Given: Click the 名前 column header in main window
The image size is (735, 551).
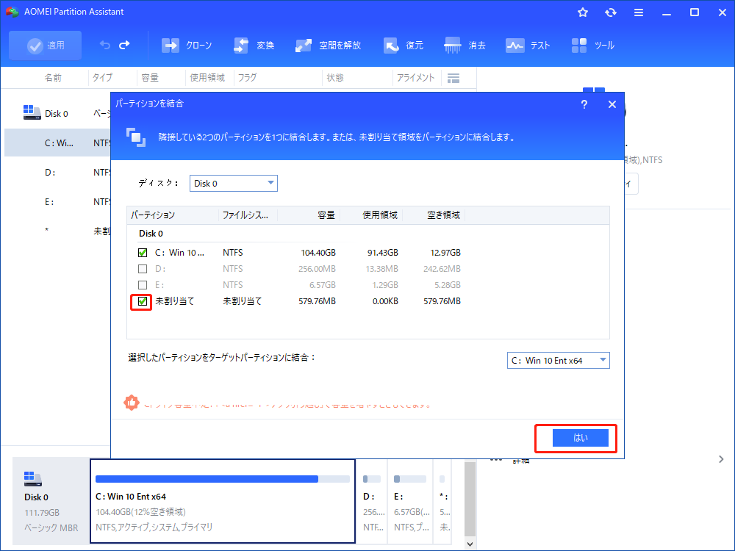Looking at the screenshot, I should click(x=52, y=78).
